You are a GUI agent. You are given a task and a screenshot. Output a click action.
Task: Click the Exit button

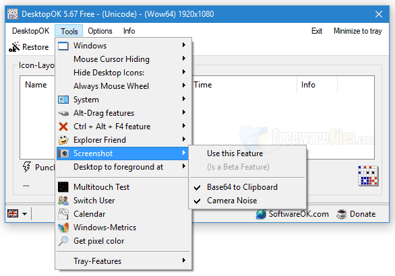(317, 31)
